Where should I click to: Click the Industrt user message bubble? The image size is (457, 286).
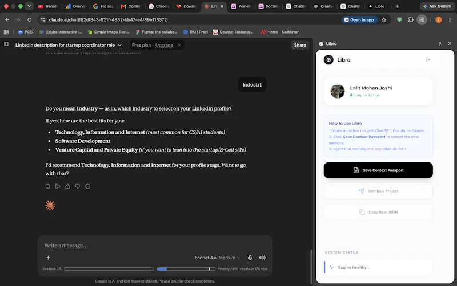click(x=252, y=85)
